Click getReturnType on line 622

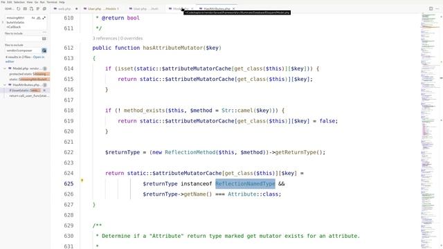pos(296,152)
